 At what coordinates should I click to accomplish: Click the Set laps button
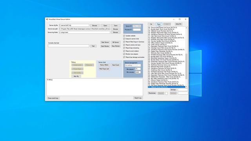click(173, 90)
